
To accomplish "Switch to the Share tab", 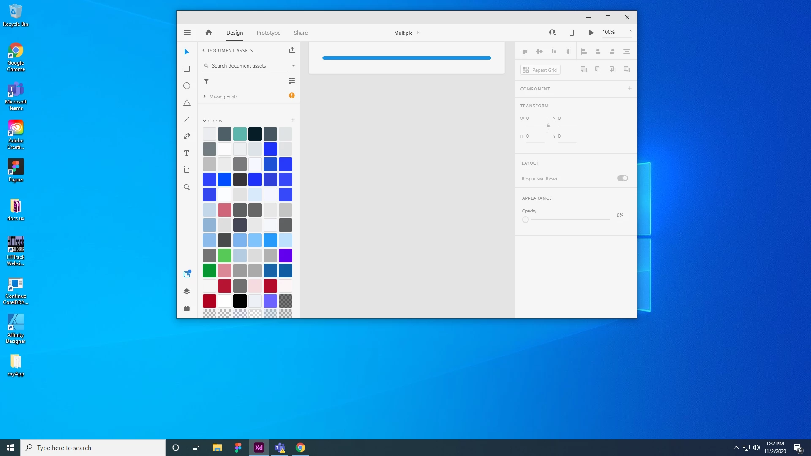I will (x=301, y=33).
